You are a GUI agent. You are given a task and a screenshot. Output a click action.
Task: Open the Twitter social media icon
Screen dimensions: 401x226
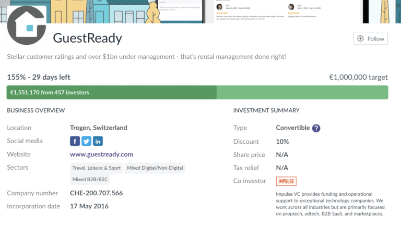click(x=87, y=141)
